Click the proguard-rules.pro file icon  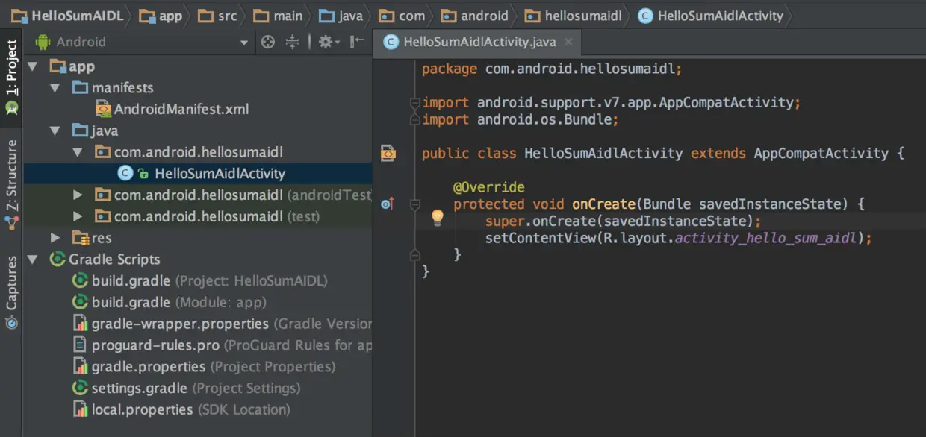coord(80,345)
